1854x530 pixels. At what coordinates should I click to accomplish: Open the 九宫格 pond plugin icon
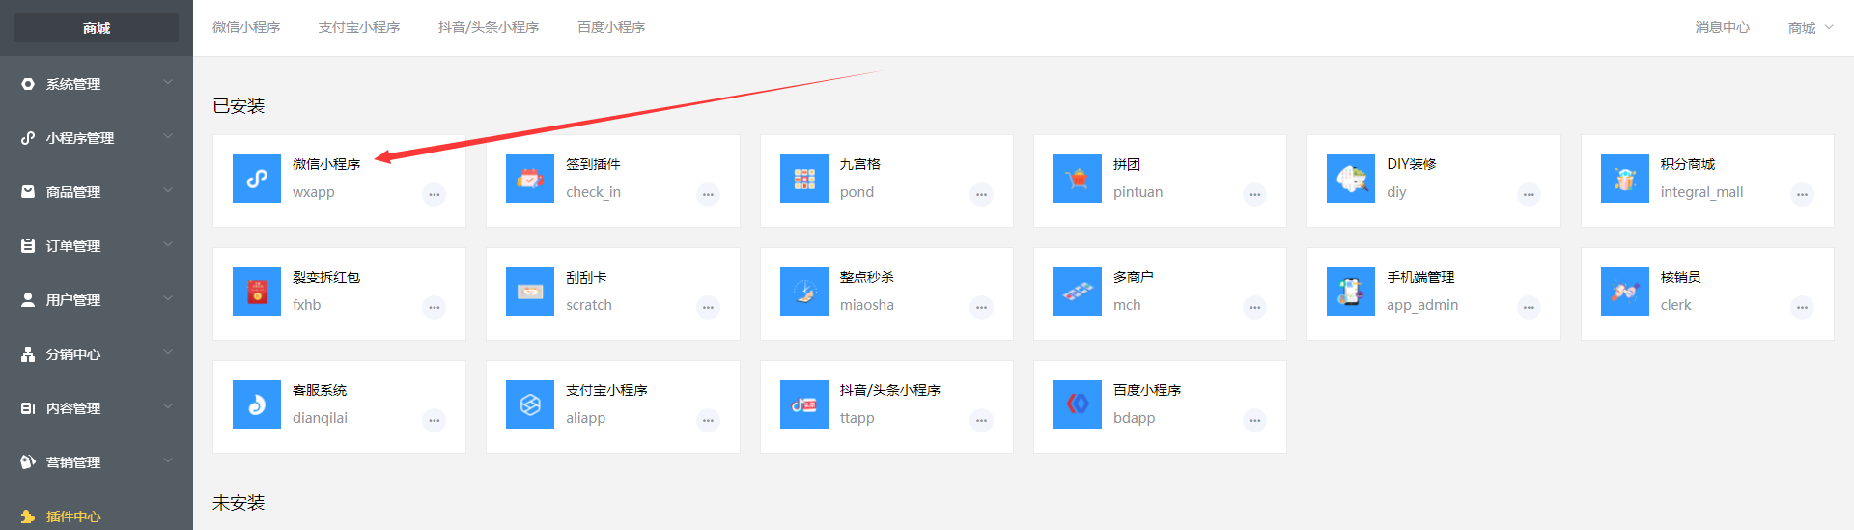point(804,179)
